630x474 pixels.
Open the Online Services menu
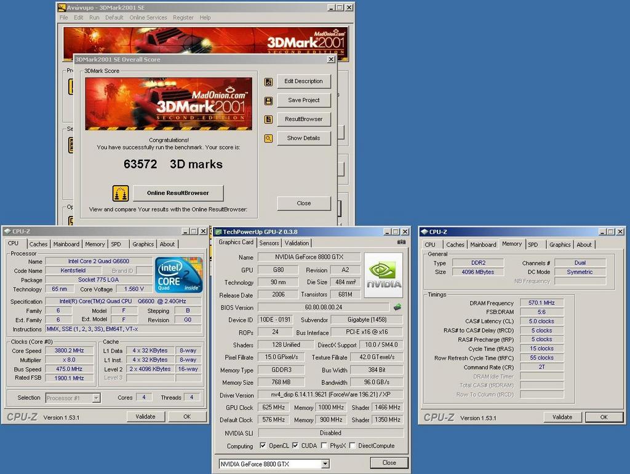tap(148, 18)
